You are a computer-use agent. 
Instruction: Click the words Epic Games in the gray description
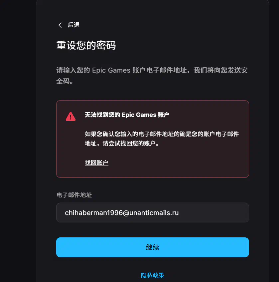tap(111, 70)
